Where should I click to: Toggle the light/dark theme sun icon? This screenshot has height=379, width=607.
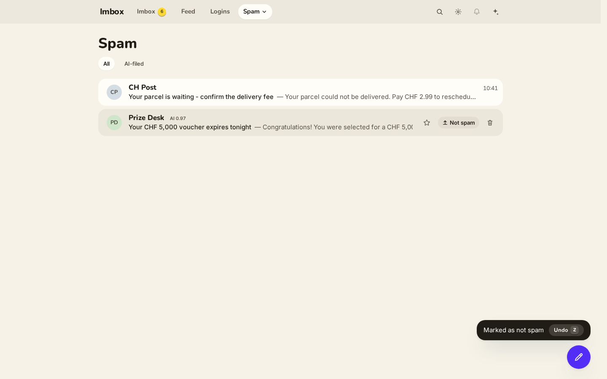458,12
